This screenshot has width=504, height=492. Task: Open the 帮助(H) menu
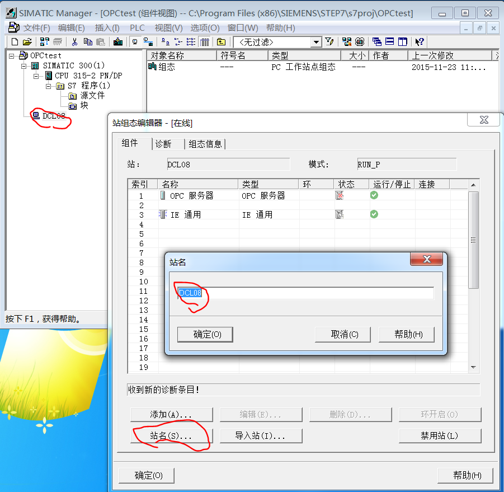(281, 28)
